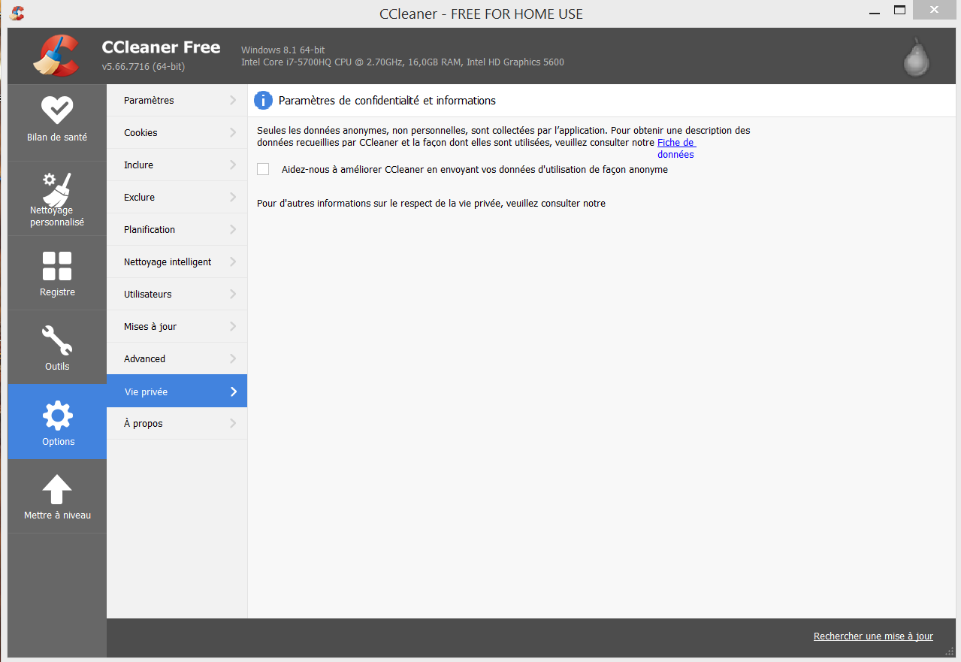Image resolution: width=961 pixels, height=662 pixels.
Task: Open Advanced options page
Action: click(x=177, y=358)
